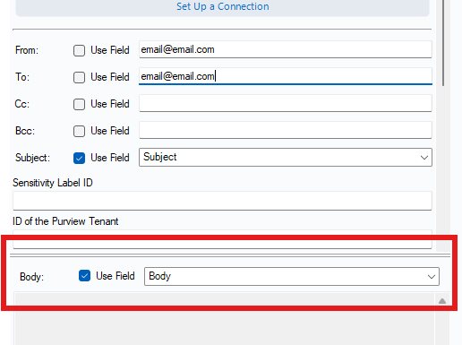
Task: Focus the Bcc input field
Action: point(286,130)
